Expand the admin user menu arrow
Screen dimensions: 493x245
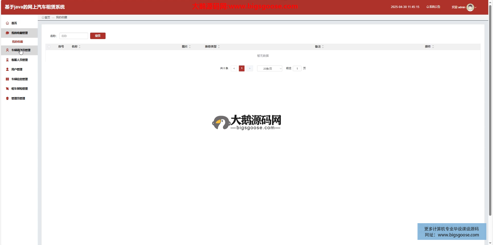tap(476, 7)
